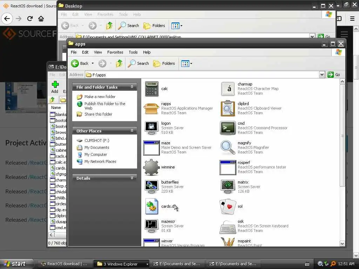Open the Back history dropdown arrow in apps window

93,63
